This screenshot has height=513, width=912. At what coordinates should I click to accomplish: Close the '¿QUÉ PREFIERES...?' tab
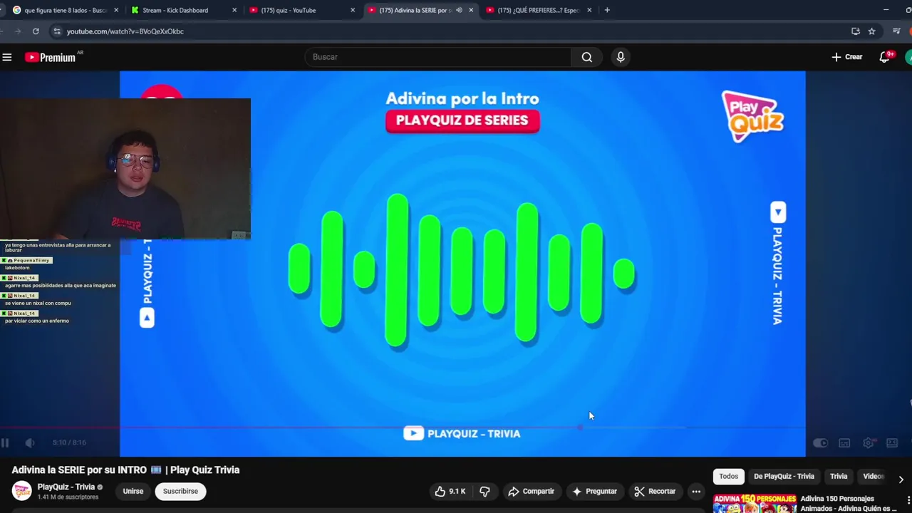(x=589, y=10)
